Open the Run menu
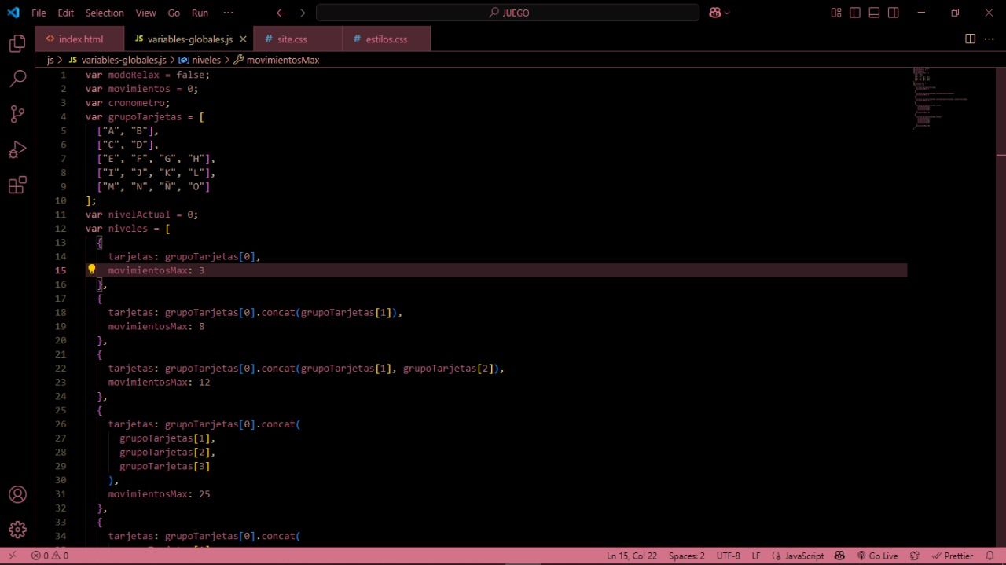The width and height of the screenshot is (1006, 565). click(x=200, y=13)
